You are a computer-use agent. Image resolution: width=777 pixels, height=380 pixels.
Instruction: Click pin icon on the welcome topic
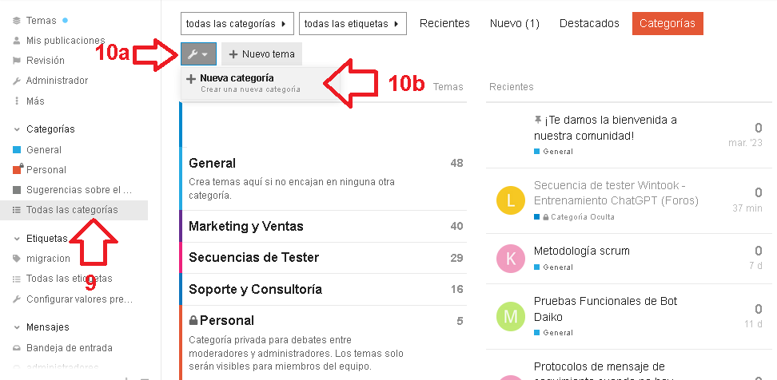click(x=538, y=120)
